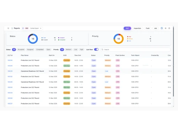Click Evening shift badge in 13-Mar row
The image size is (178, 133).
[x=67, y=60]
